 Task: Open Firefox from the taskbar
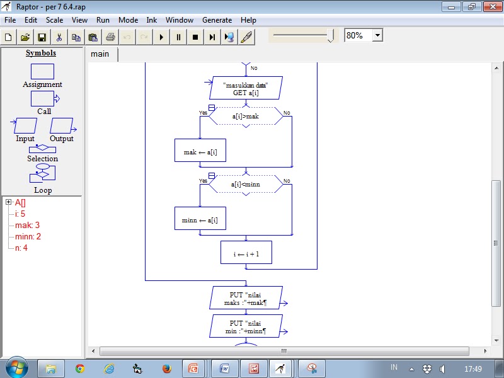[x=167, y=369]
